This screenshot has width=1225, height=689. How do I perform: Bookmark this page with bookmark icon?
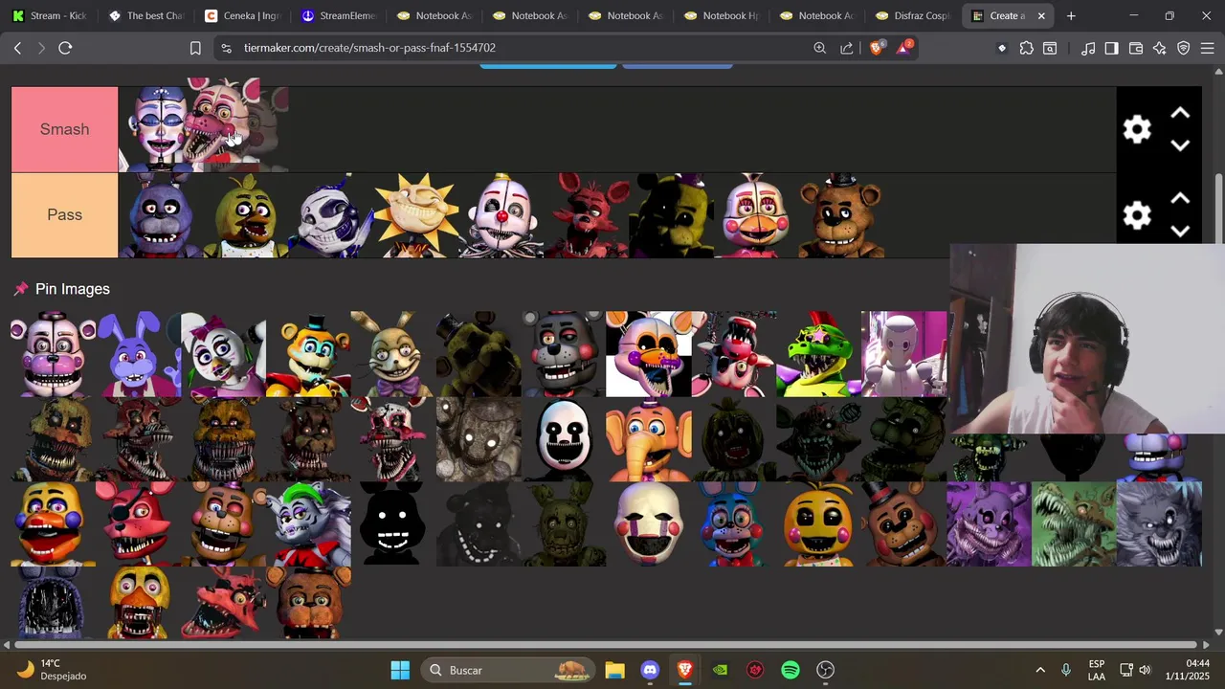[195, 48]
